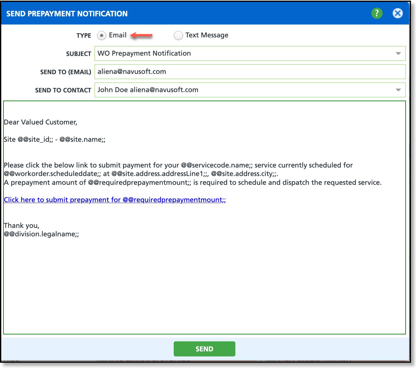
Task: Click the 'Email' type label
Action: tap(118, 35)
